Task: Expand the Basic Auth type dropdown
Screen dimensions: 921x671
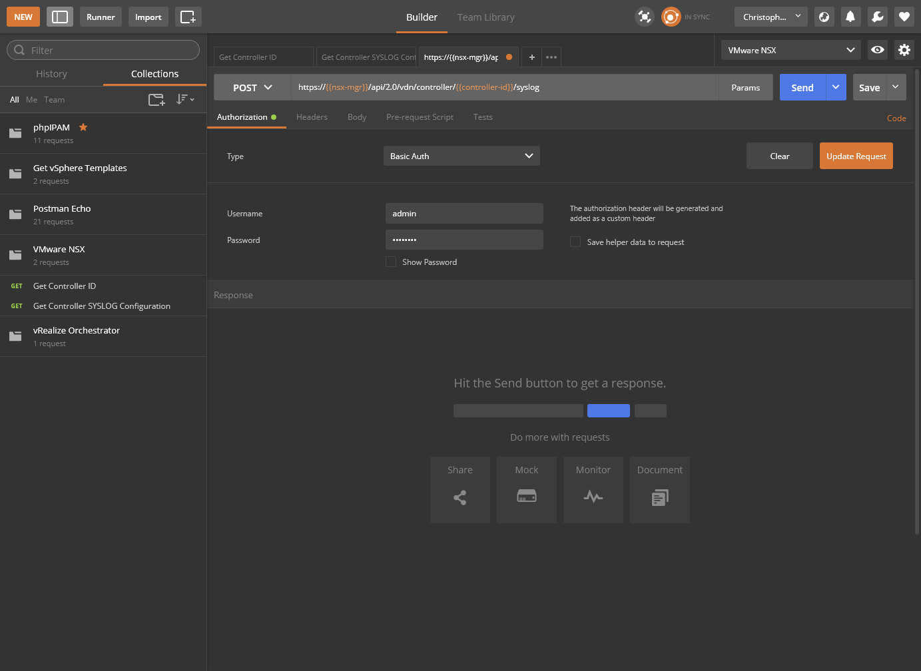Action: pos(461,156)
